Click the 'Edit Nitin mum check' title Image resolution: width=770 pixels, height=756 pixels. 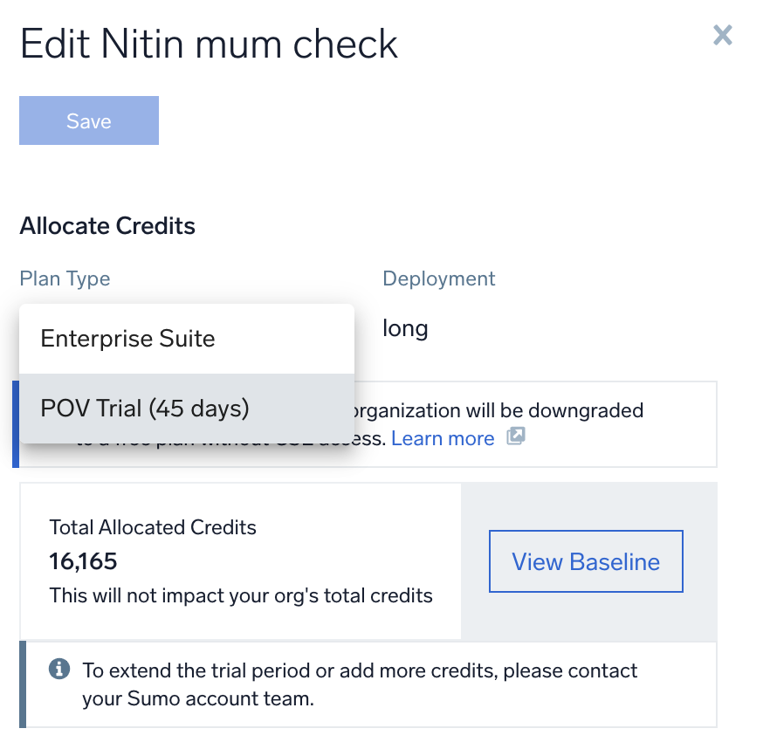(209, 44)
